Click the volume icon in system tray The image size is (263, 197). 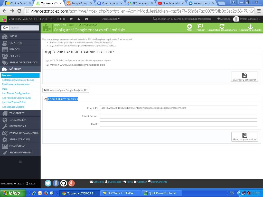(x=249, y=193)
